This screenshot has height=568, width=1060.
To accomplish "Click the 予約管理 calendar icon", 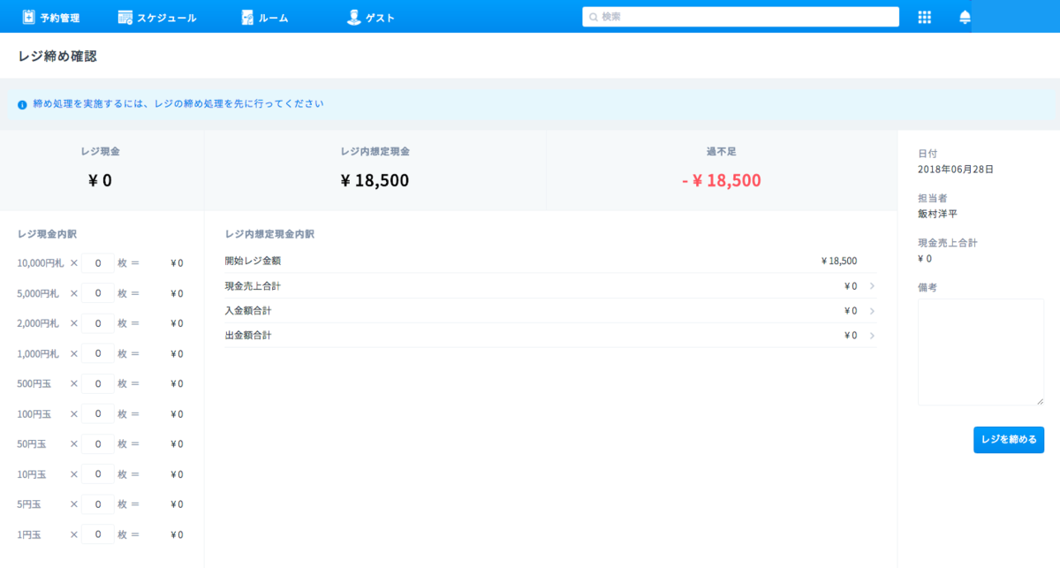I will (x=28, y=17).
